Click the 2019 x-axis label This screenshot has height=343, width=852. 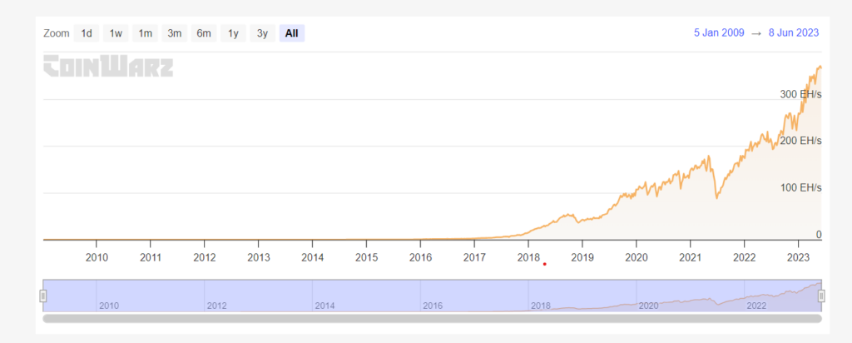point(582,257)
